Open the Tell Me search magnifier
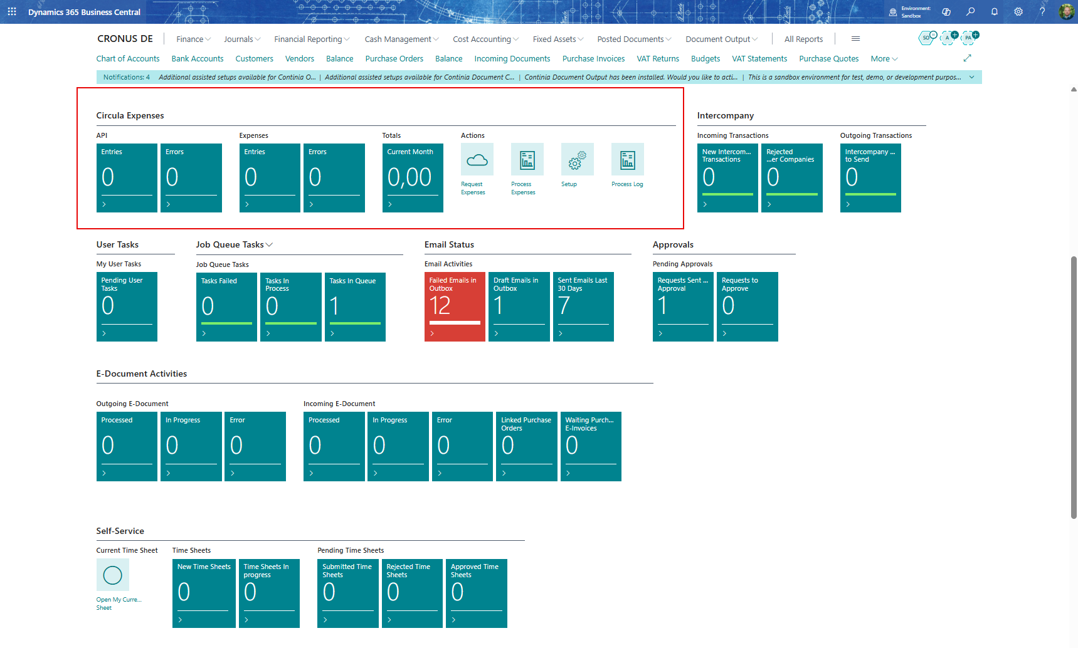The height and width of the screenshot is (648, 1078). tap(970, 12)
